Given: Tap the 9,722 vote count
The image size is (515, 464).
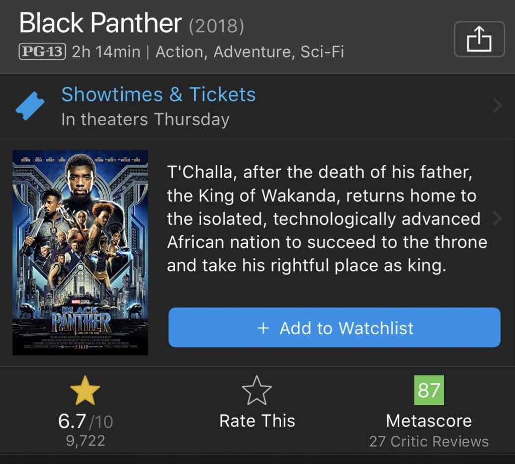Looking at the screenshot, I should 85,441.
